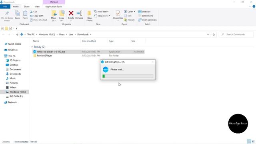Click Select all in ribbon

point(144,12)
